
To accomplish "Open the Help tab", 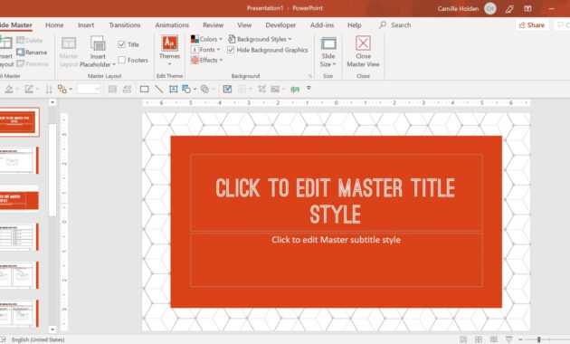I will coord(355,25).
